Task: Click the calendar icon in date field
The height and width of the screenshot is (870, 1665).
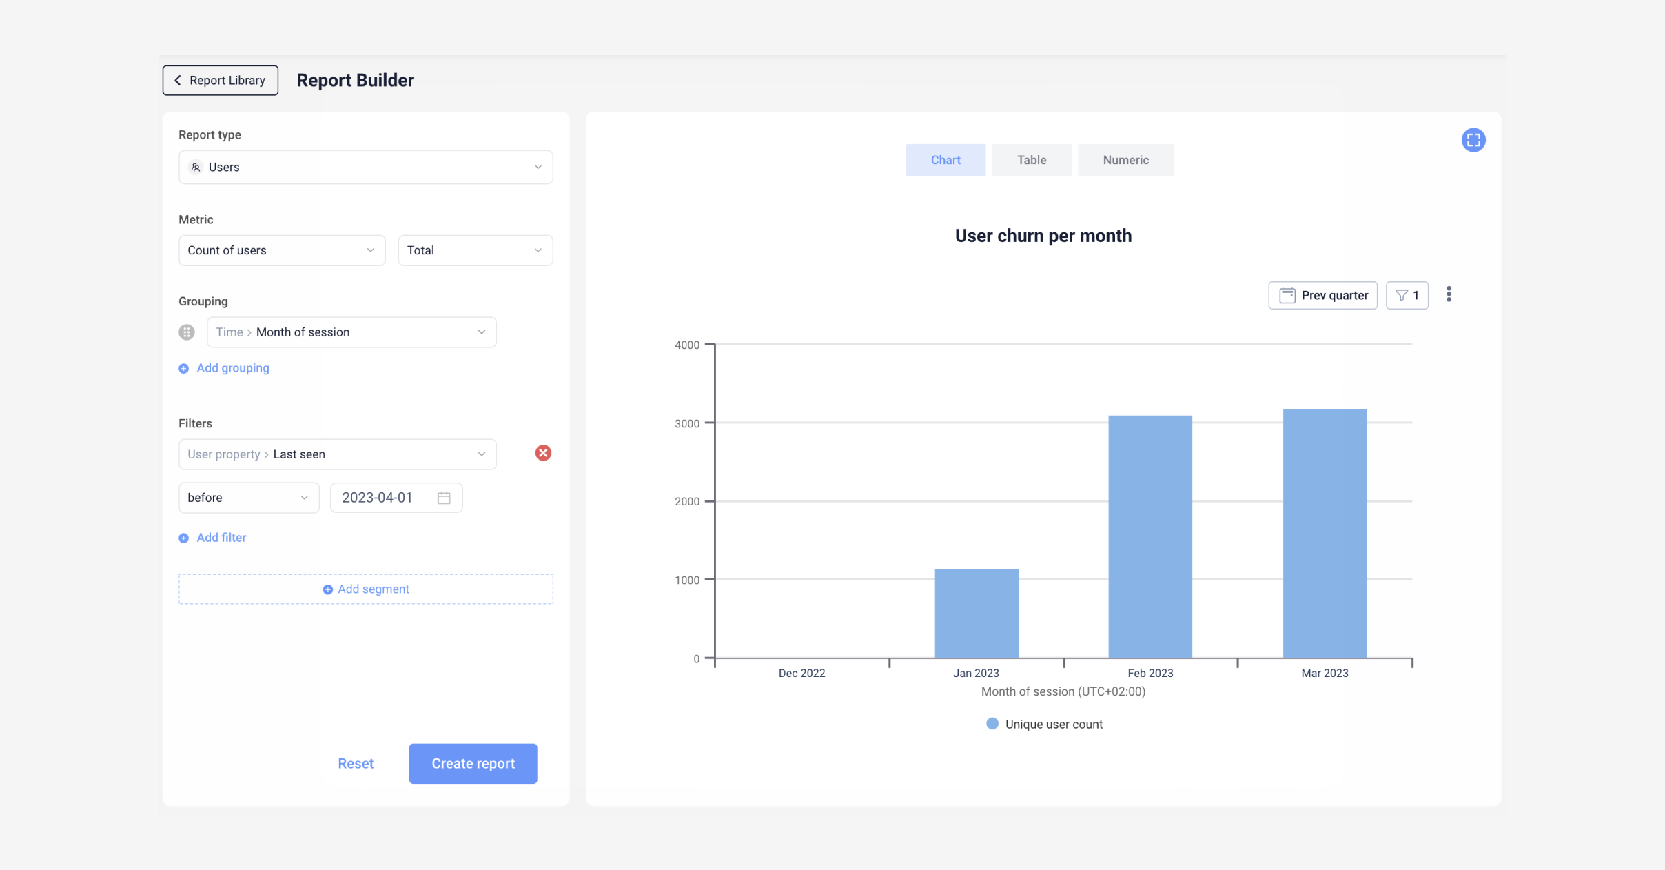Action: (x=443, y=497)
